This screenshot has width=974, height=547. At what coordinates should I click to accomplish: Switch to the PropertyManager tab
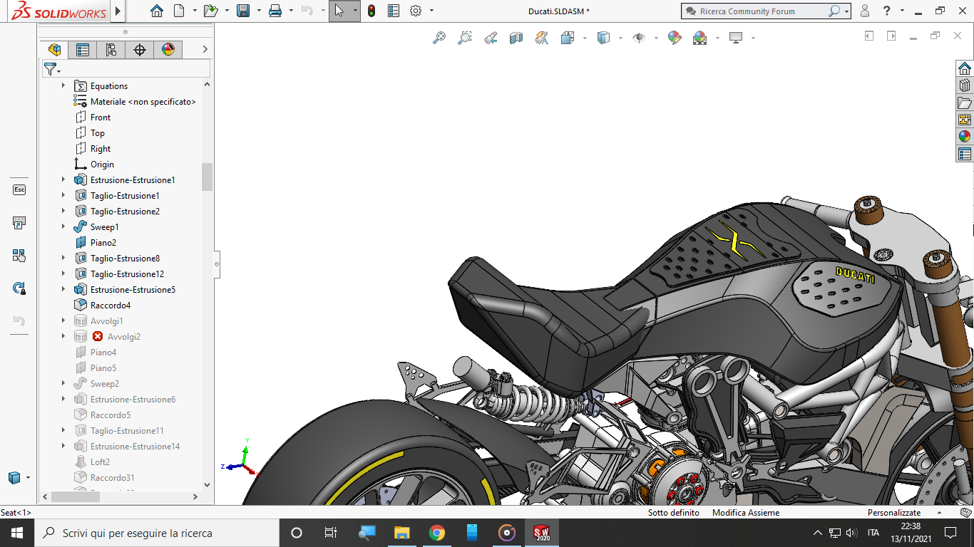[x=83, y=49]
